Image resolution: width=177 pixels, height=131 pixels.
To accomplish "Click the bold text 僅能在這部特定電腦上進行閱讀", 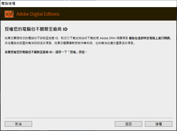I will pyautogui.click(x=150, y=38).
